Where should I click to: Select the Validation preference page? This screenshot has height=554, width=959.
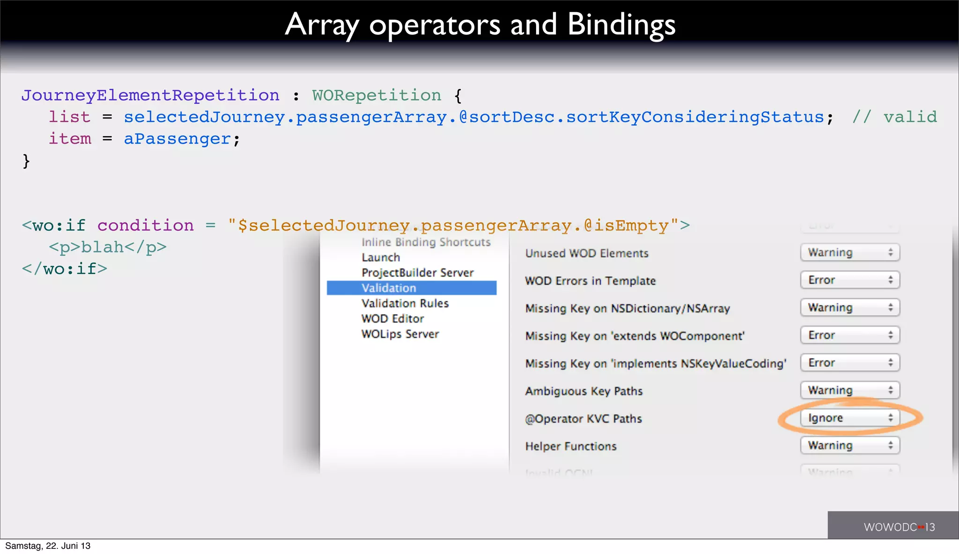(412, 288)
